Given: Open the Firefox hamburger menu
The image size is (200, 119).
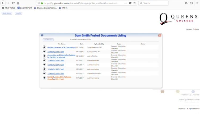Looking at the screenshot, I should pos(197,3).
